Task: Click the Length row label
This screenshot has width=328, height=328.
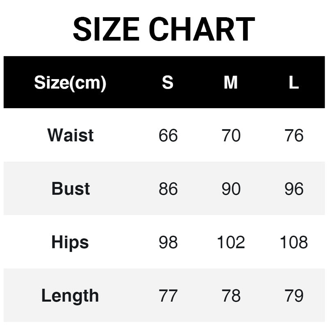Action: click(70, 296)
